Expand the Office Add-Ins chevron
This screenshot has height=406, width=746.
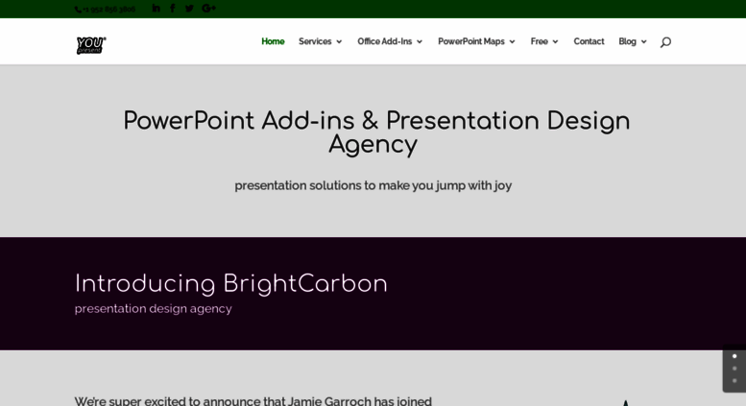pos(420,42)
